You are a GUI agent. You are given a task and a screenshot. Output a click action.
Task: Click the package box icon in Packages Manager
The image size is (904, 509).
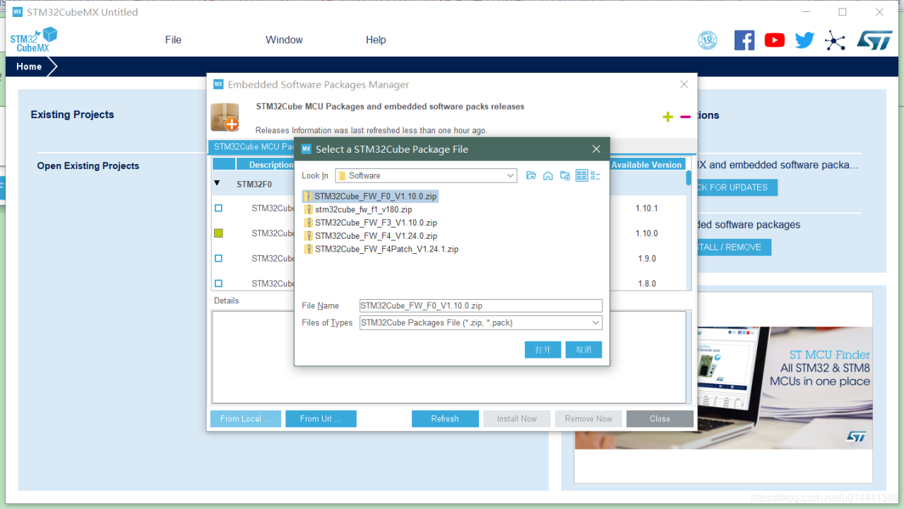click(225, 117)
